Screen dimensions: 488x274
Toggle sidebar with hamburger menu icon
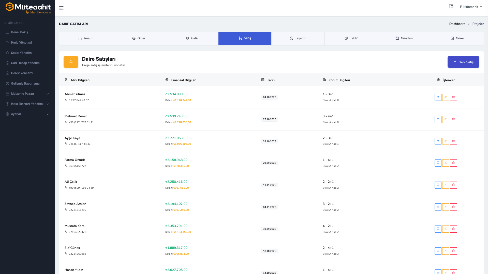coord(61,8)
